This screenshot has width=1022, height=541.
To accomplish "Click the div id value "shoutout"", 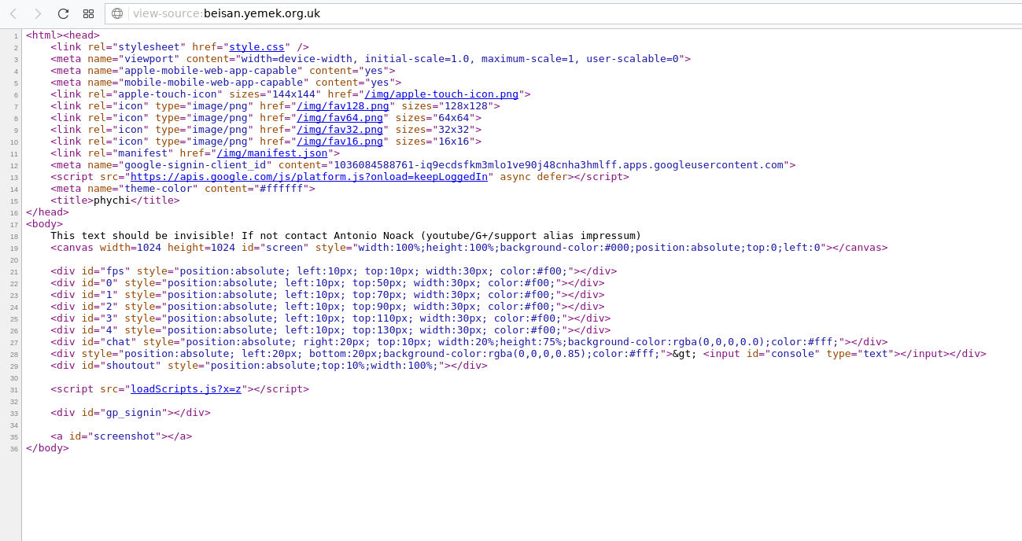I will pyautogui.click(x=131, y=366).
